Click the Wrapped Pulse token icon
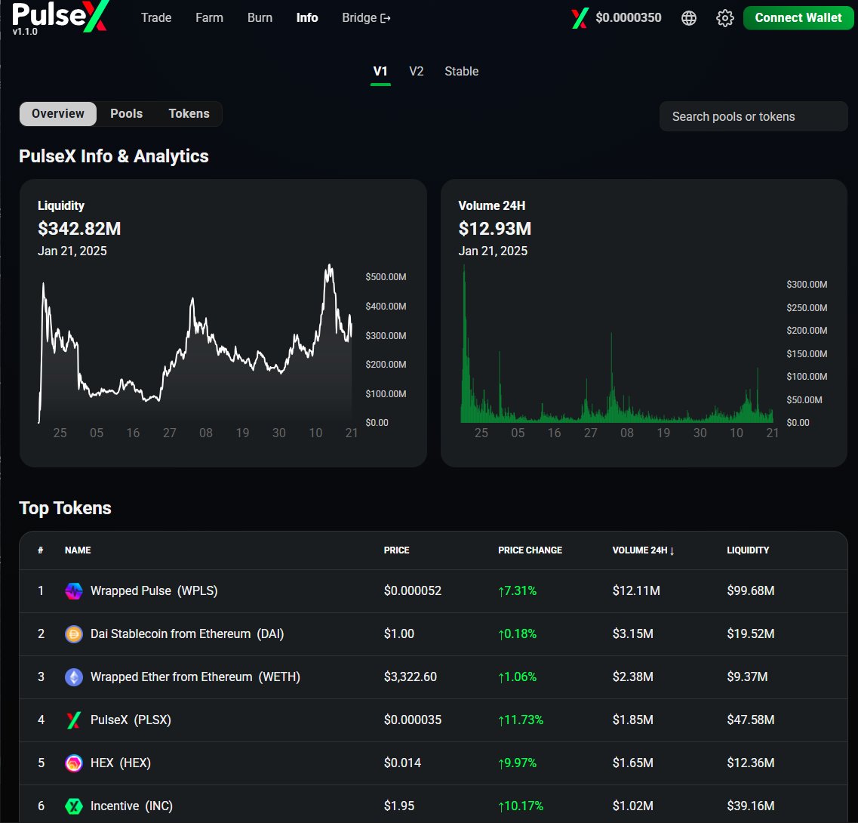Image resolution: width=858 pixels, height=823 pixels. 74,591
